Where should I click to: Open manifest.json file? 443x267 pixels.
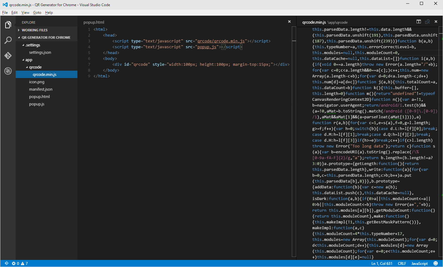46,89
